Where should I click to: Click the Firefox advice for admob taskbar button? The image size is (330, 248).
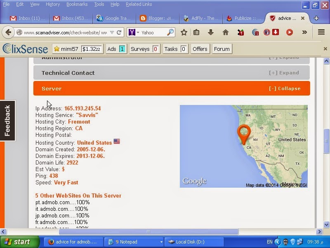(x=73, y=242)
